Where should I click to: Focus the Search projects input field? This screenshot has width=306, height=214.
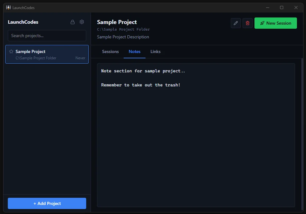[47, 36]
